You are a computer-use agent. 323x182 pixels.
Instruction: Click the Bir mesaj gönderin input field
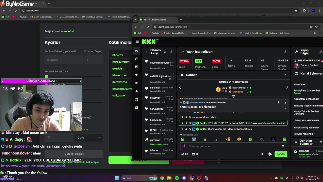coord(233,146)
